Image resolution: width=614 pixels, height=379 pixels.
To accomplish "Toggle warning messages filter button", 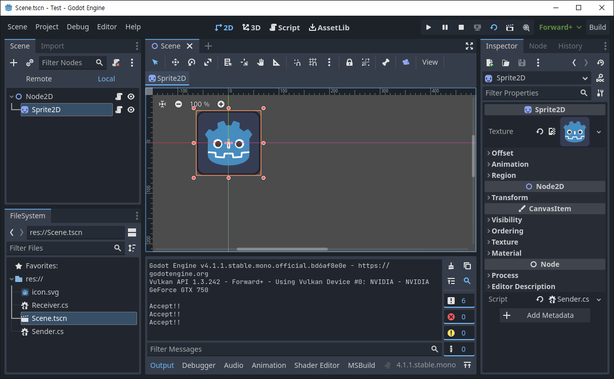I will click(x=459, y=333).
